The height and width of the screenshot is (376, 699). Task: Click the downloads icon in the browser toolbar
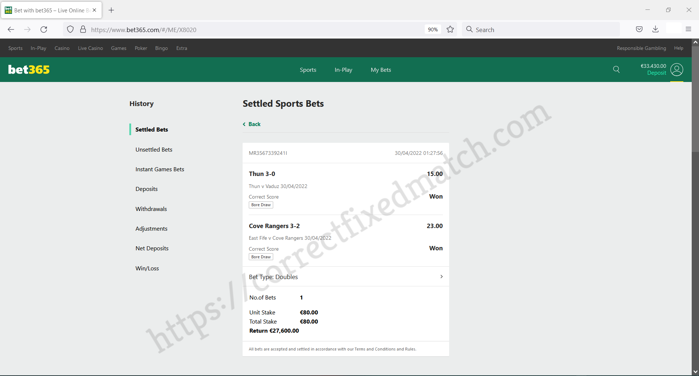tap(655, 29)
